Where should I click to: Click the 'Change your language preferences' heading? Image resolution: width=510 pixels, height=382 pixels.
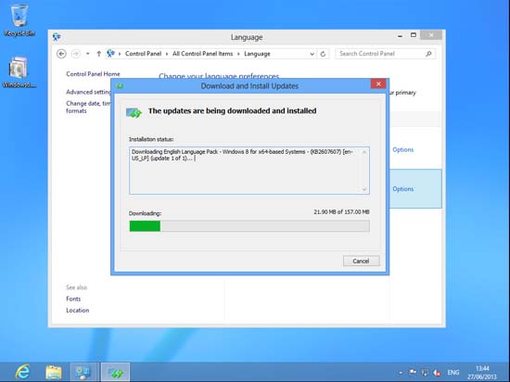(x=219, y=76)
